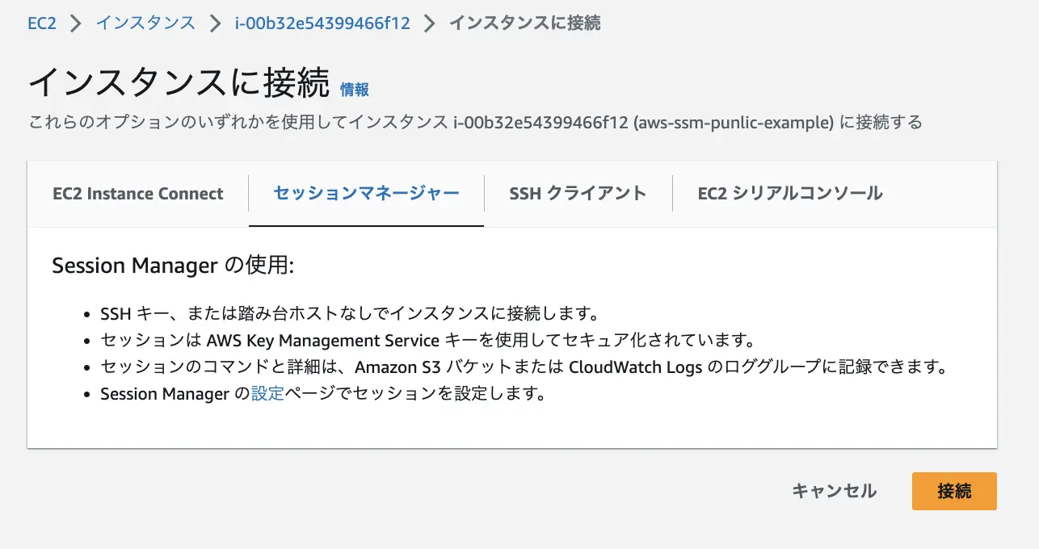Return to the instance list breadcrumb link
The height and width of the screenshot is (549, 1039).
[x=145, y=23]
